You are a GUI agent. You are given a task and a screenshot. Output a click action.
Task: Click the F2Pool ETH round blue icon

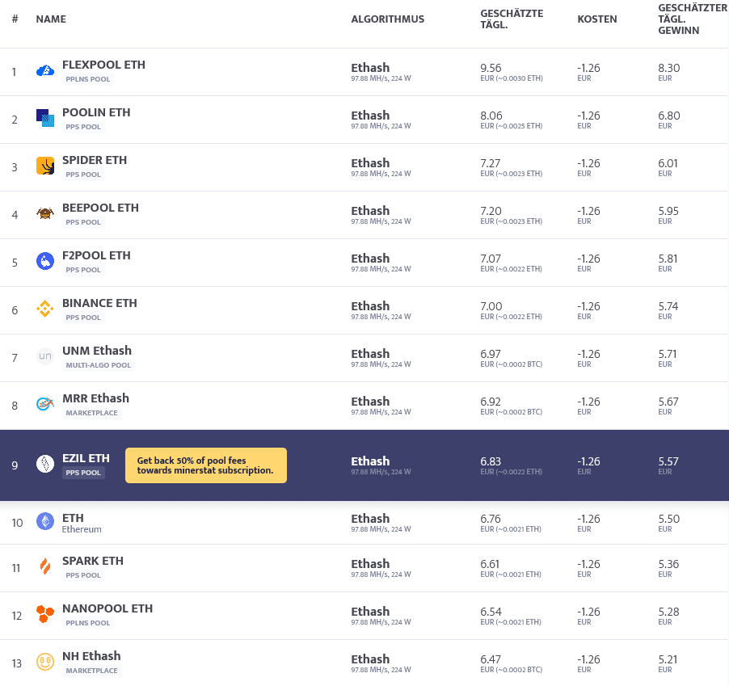45,261
